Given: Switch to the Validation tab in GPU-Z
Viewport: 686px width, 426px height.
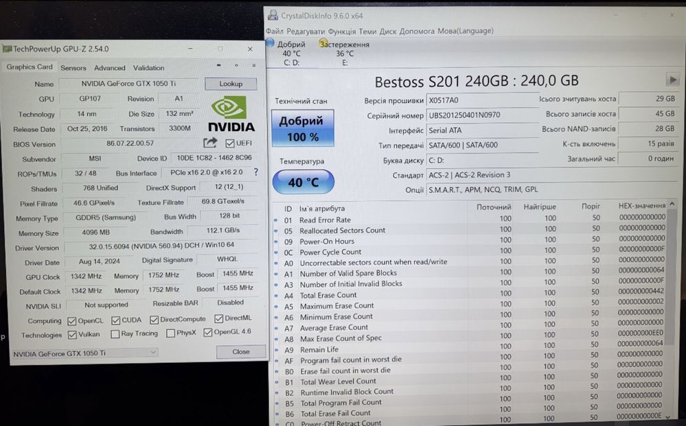Looking at the screenshot, I should [x=149, y=68].
